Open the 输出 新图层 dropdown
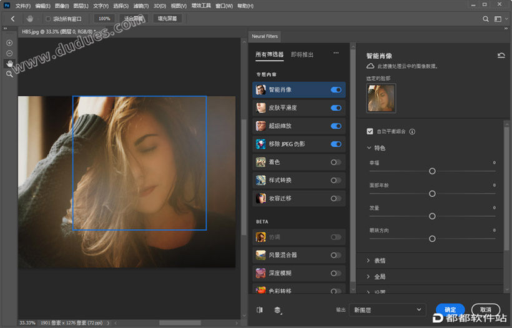 tap(388, 310)
